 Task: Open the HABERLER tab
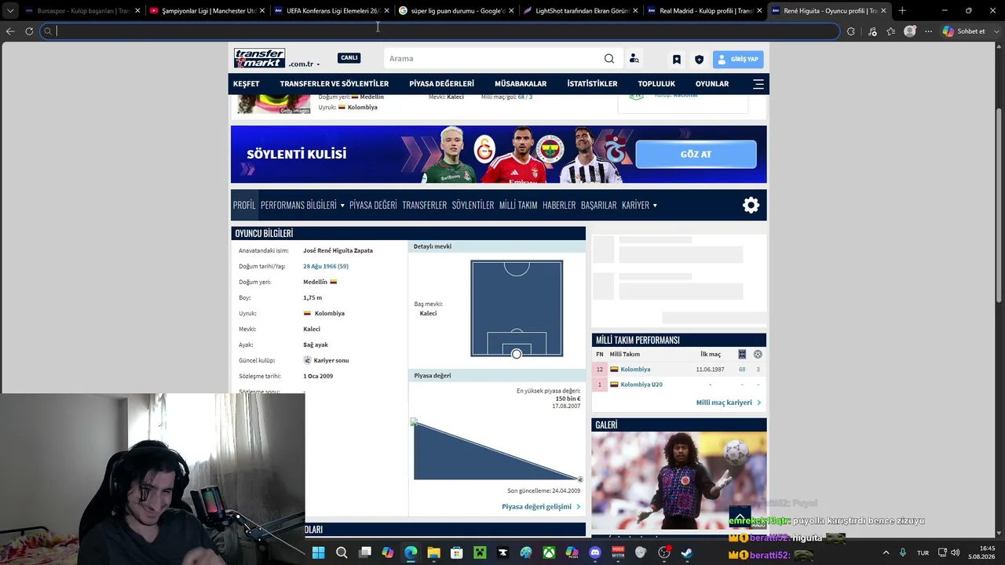point(559,205)
